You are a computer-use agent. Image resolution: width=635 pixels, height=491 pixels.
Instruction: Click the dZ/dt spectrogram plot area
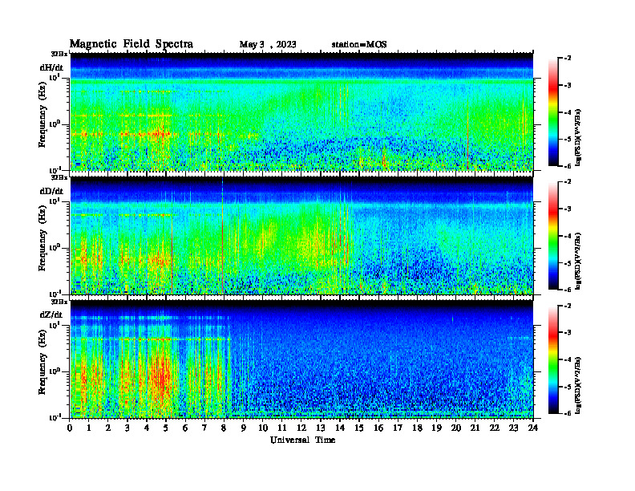[301, 359]
